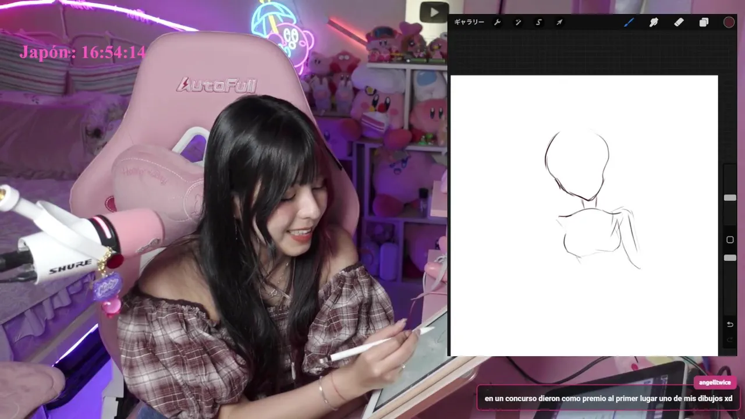Click the chat message about concurso
The image size is (745, 419).
pyautogui.click(x=608, y=399)
